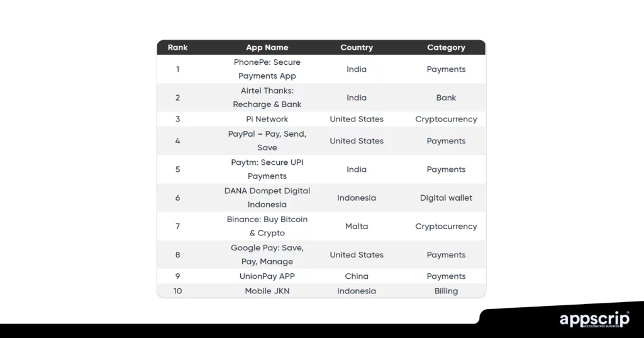Select DANA Dompet Digital Indonesia
Screen dimensions: 644x338
coord(267,198)
